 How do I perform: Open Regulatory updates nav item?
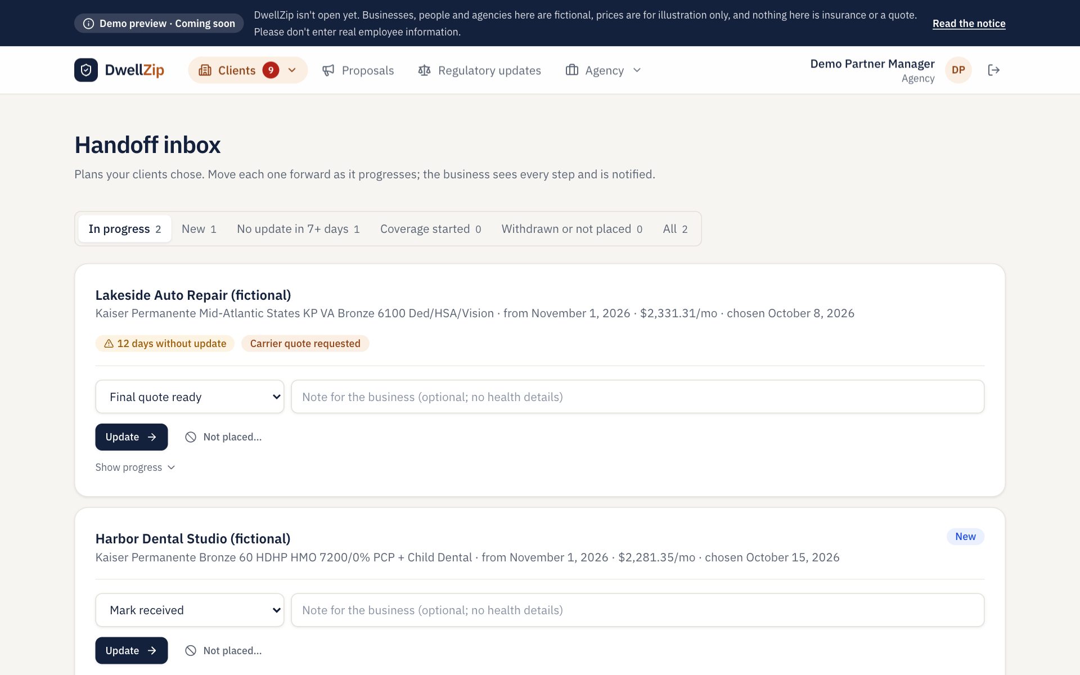point(479,70)
